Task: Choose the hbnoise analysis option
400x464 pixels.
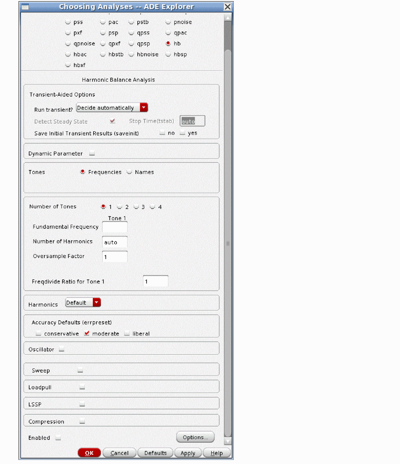Action: [x=131, y=54]
